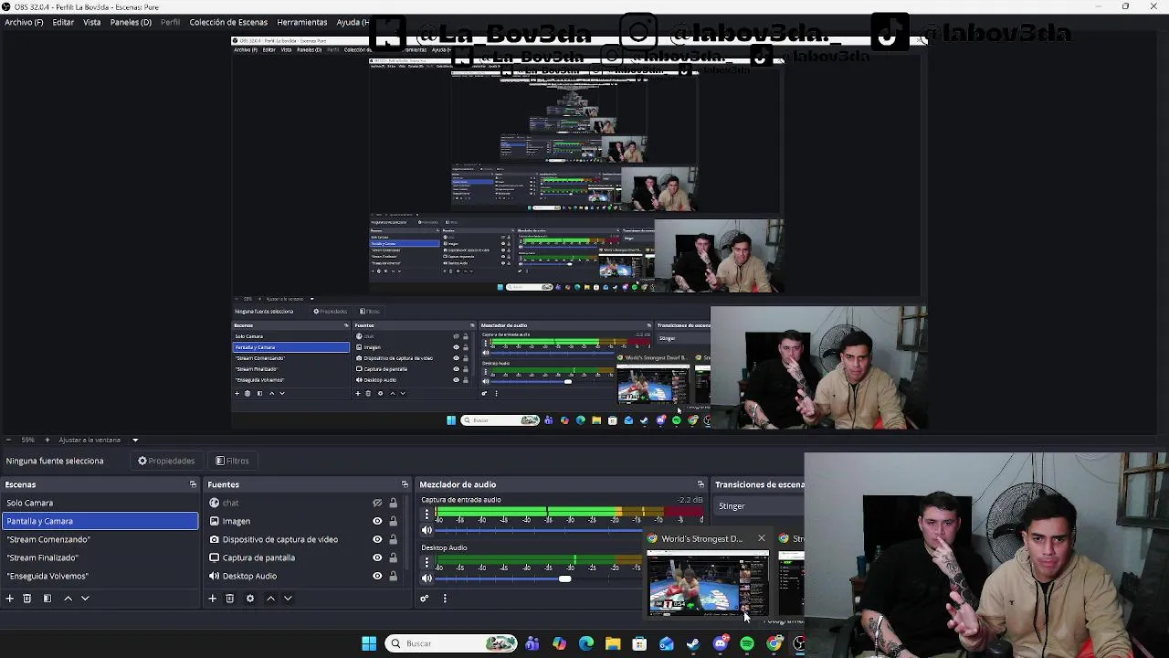Open Steam from the taskbar
1169x658 pixels.
point(693,643)
